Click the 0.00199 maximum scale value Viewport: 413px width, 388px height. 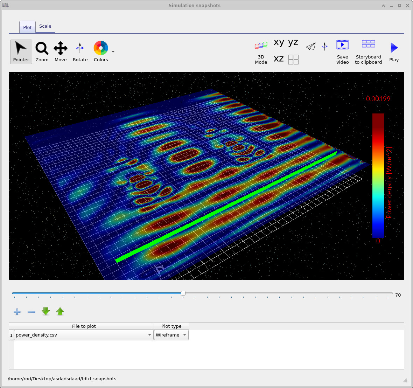[378, 99]
